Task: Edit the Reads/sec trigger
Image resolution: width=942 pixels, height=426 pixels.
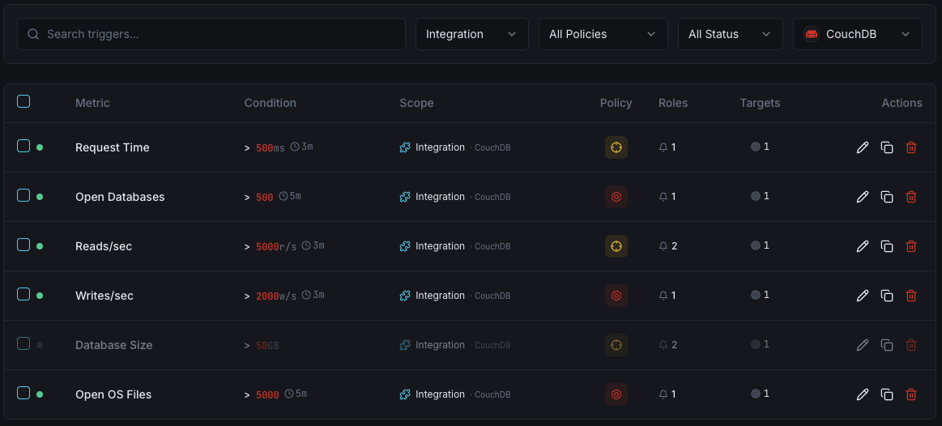Action: tap(862, 245)
